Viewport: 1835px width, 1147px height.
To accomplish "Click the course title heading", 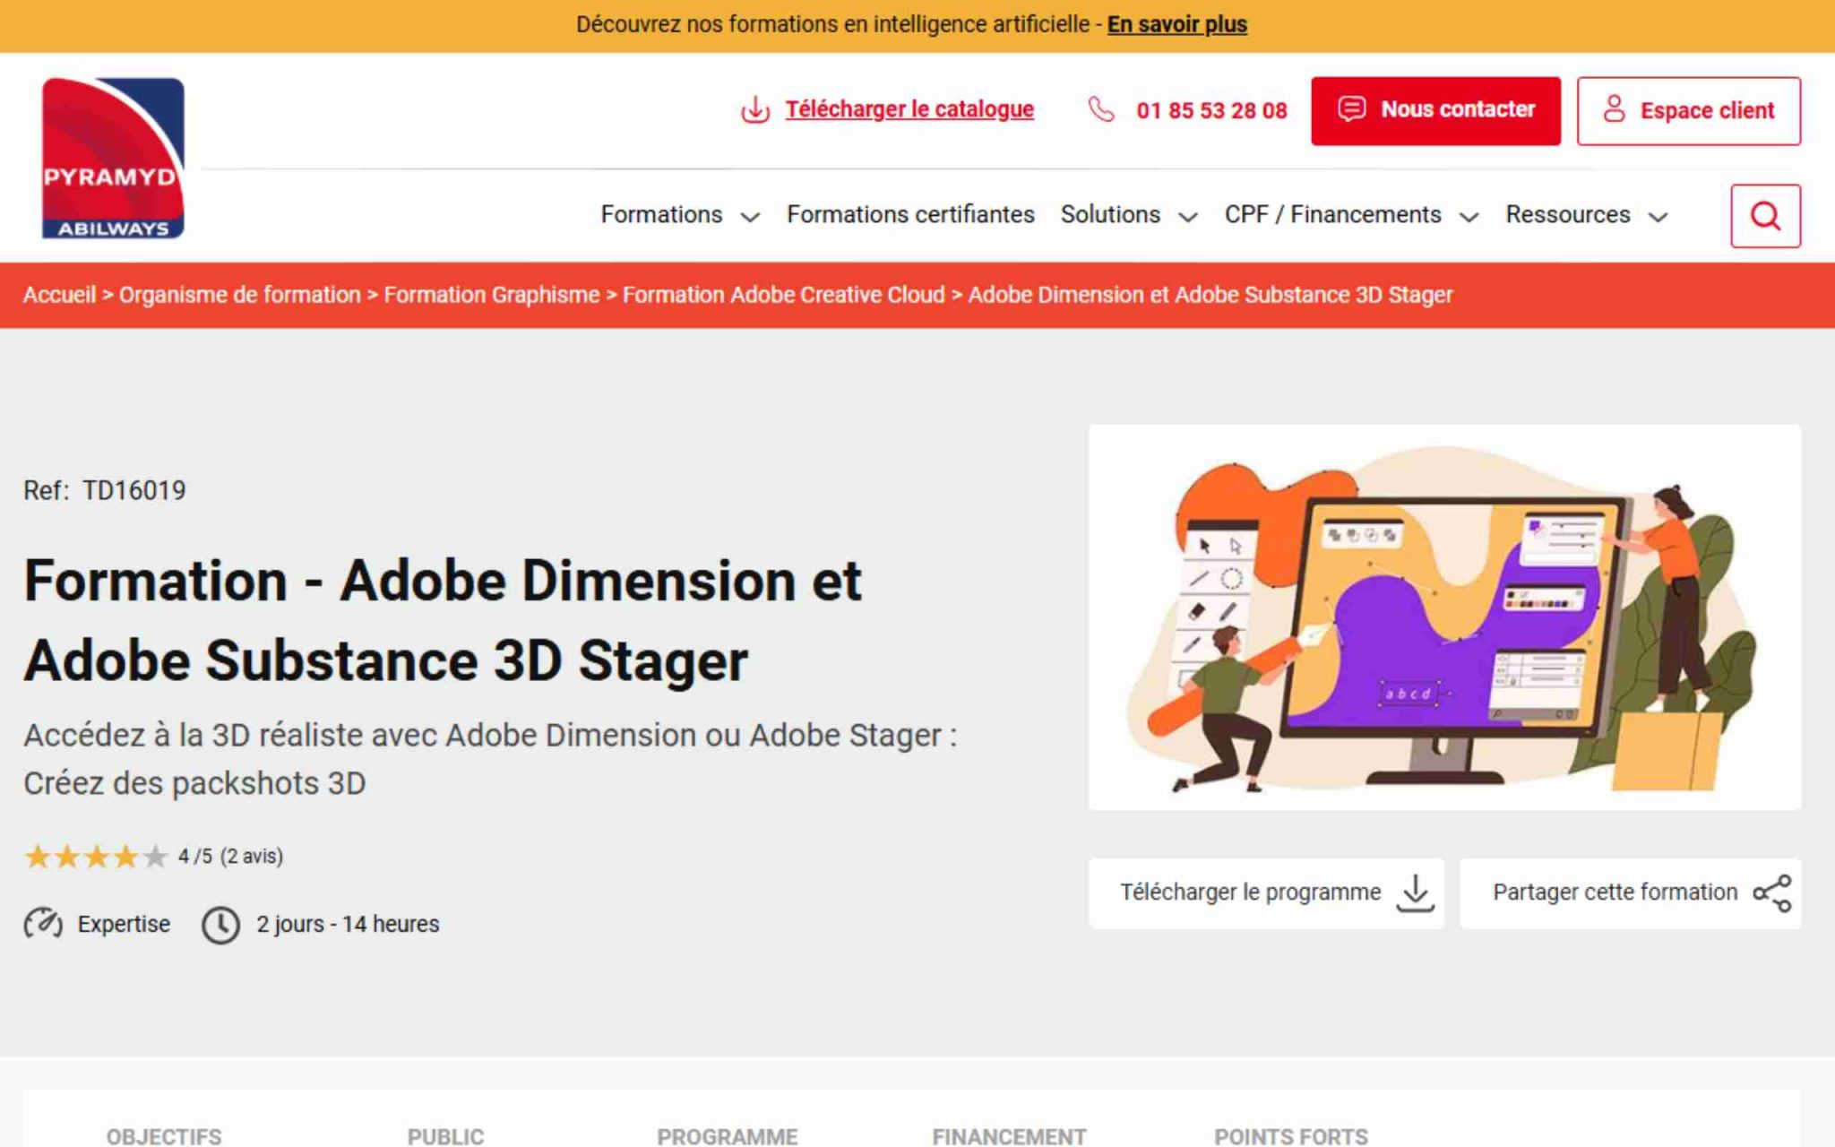I will click(443, 620).
